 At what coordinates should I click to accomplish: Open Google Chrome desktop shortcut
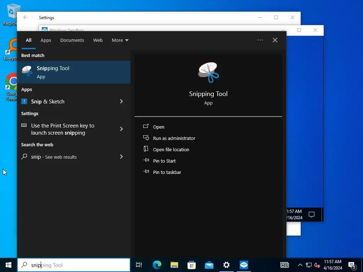[11, 87]
